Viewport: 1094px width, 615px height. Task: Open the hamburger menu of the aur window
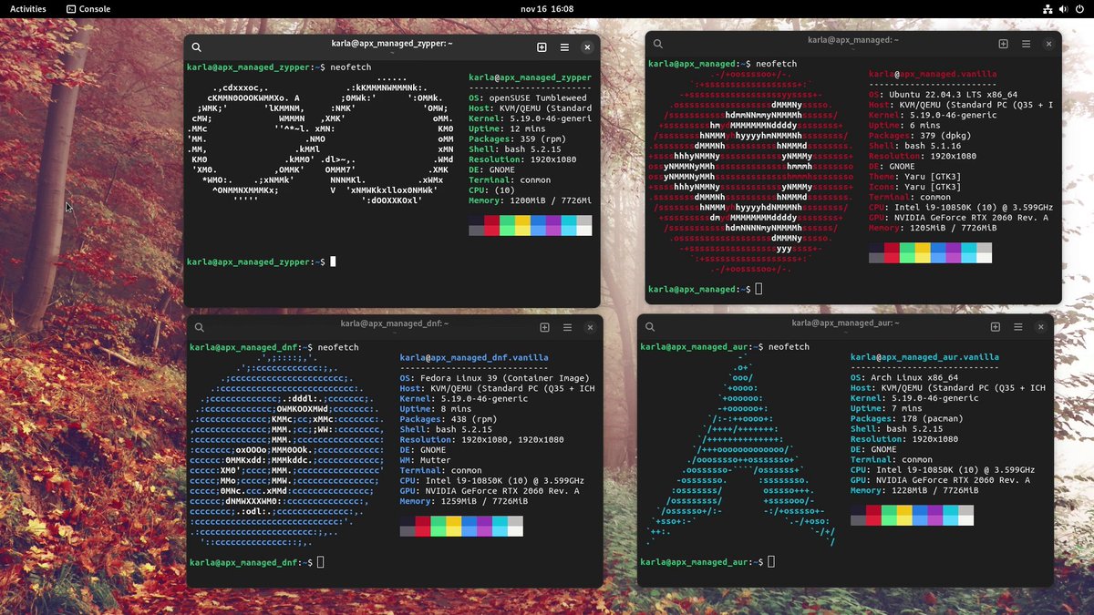coord(1018,326)
